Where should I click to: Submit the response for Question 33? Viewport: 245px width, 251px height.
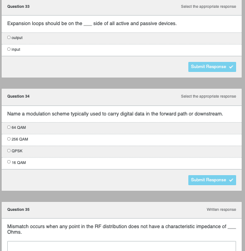(212, 67)
